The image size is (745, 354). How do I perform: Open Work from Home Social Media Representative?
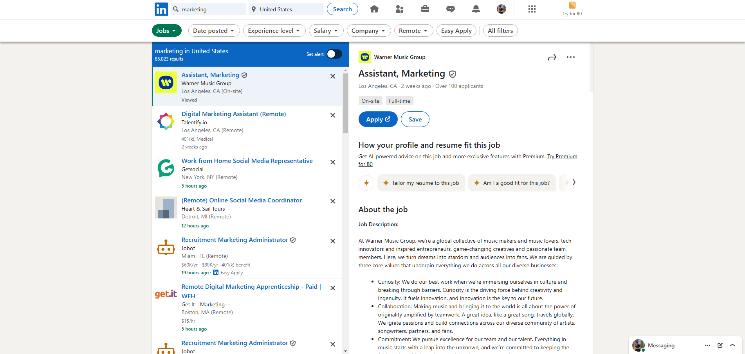pos(247,161)
